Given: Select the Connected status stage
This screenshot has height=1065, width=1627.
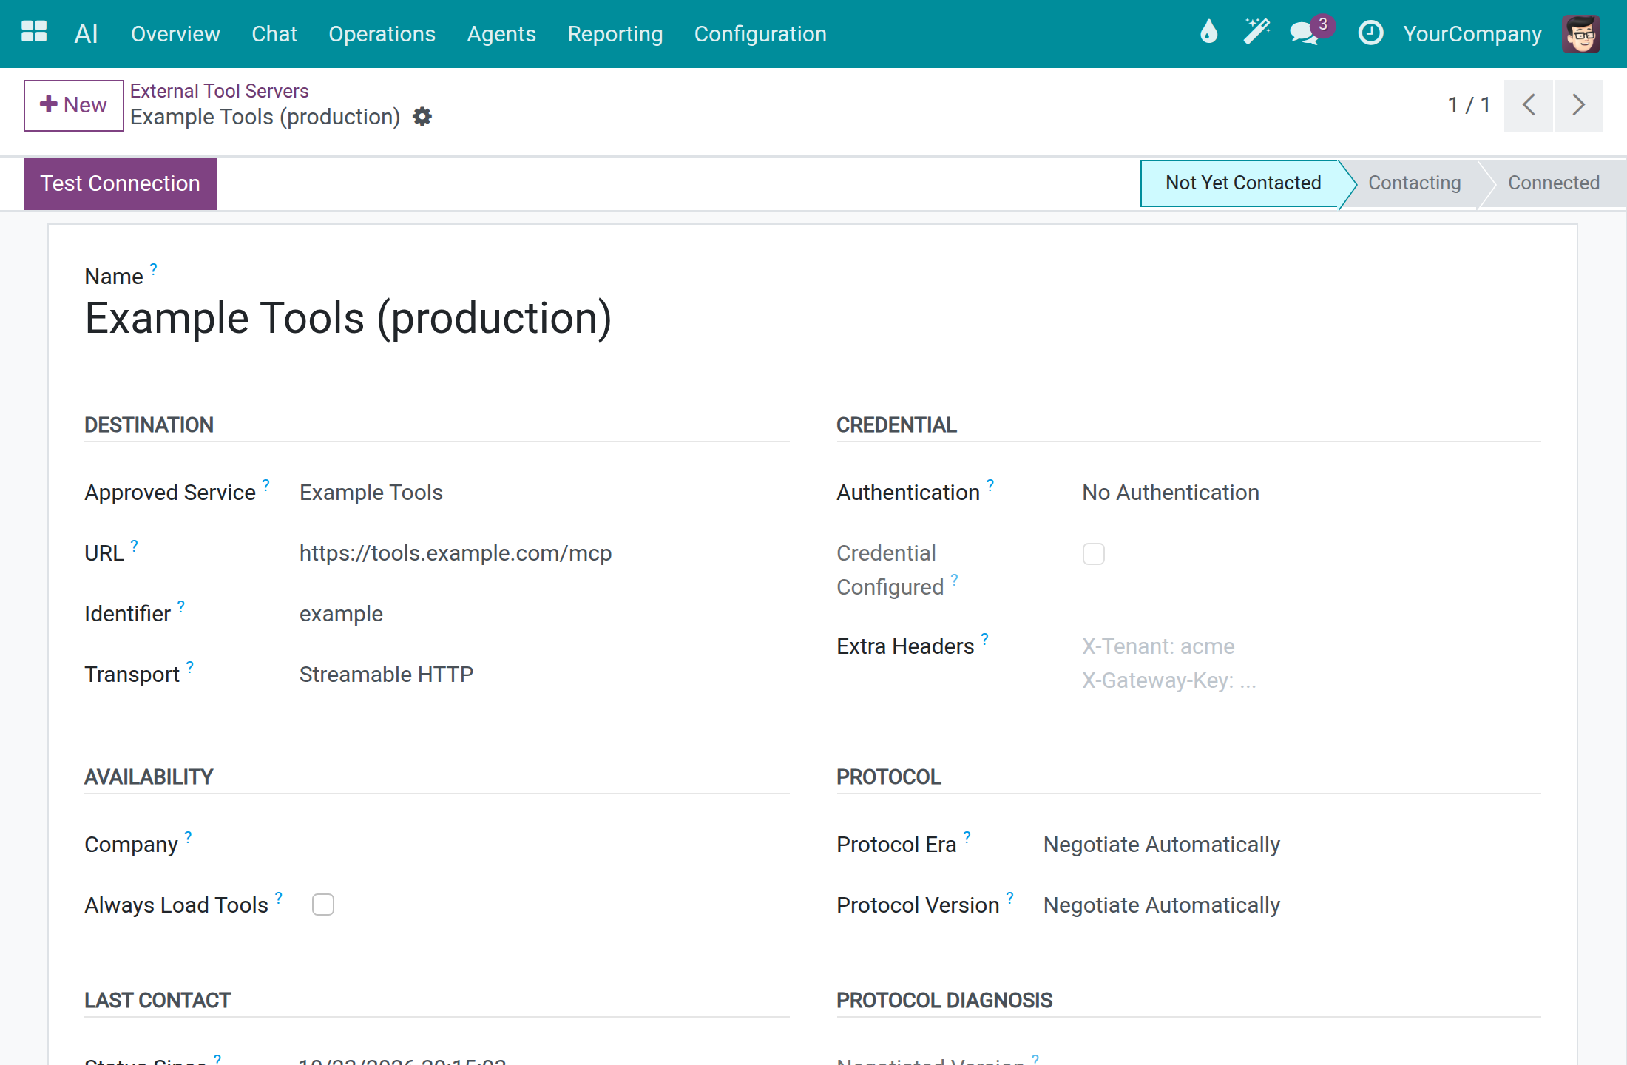Looking at the screenshot, I should pyautogui.click(x=1554, y=183).
